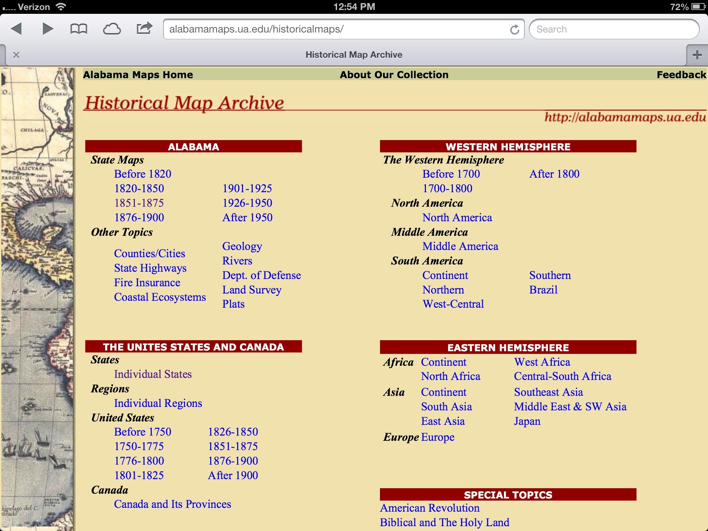This screenshot has height=531, width=708.
Task: Open Canada and Its Provinces link
Action: pos(172,504)
